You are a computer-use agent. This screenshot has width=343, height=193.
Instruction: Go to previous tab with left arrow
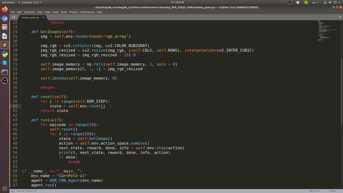12,17
